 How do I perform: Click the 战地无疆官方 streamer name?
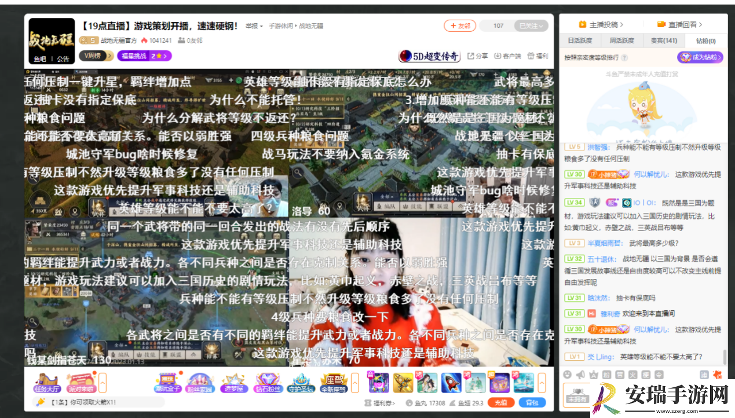119,41
